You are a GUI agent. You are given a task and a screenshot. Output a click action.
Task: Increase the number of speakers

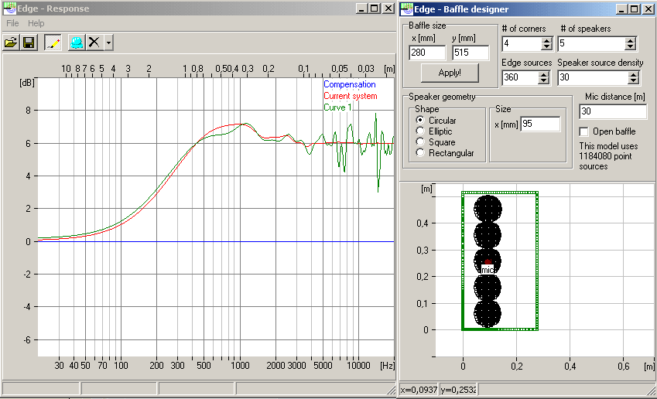630,41
